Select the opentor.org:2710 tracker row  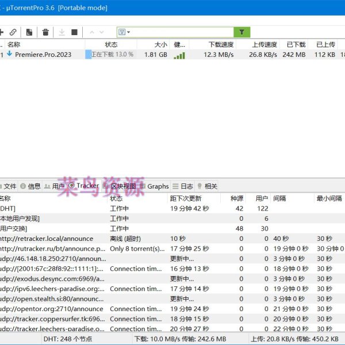172,309
